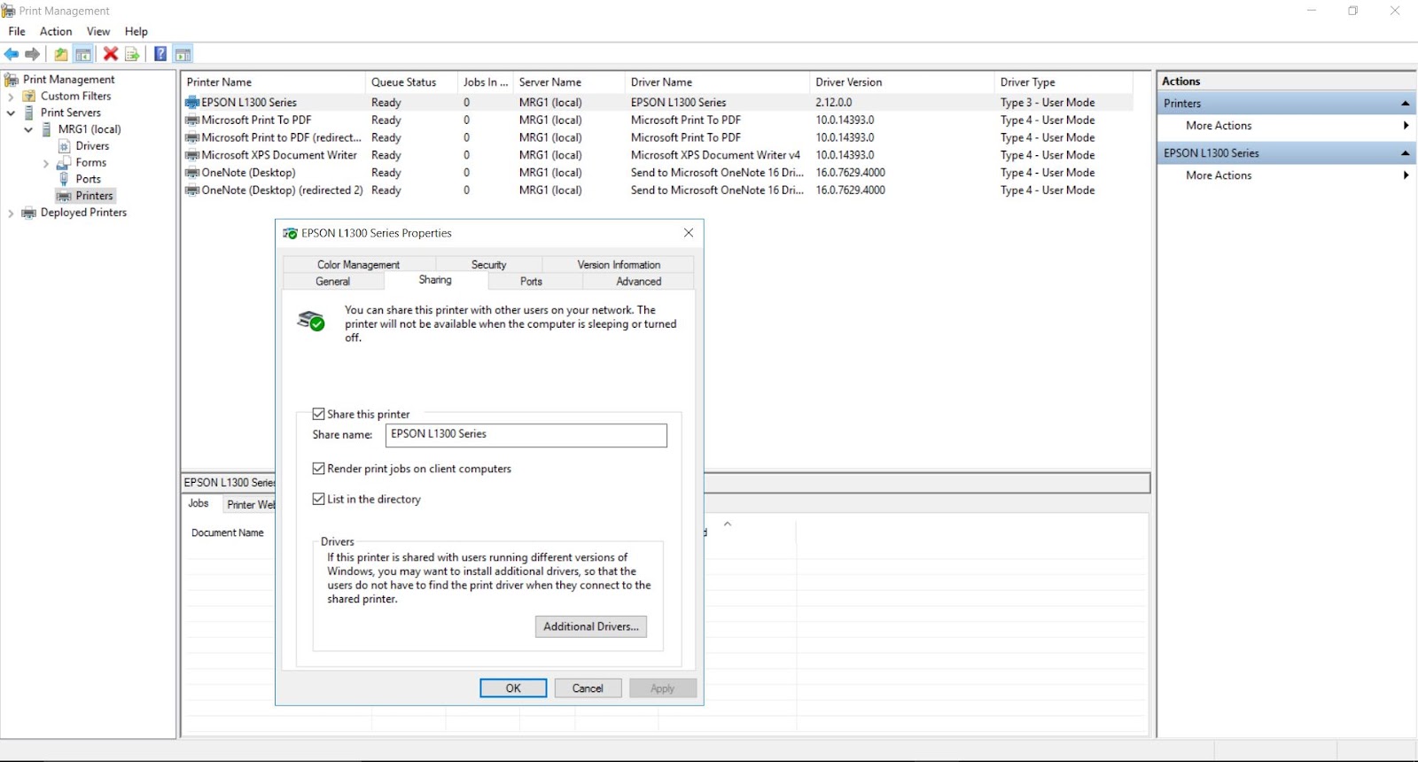
Task: Open the Action menu
Action: pos(56,32)
